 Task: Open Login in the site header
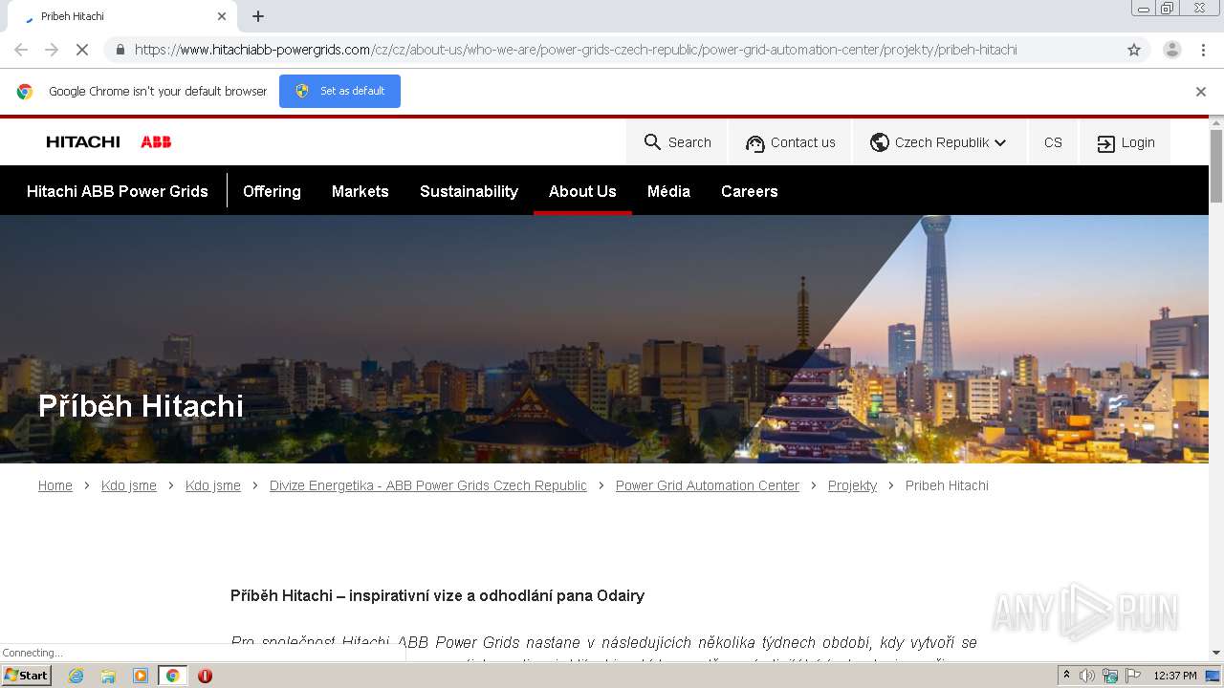pyautogui.click(x=1126, y=142)
